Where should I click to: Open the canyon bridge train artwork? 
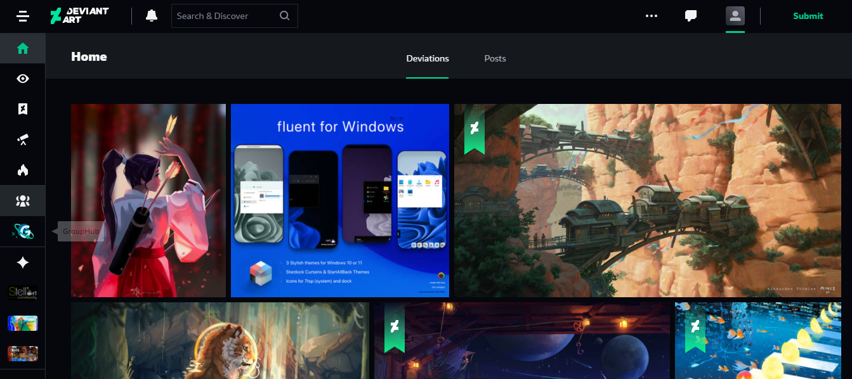tap(648, 200)
